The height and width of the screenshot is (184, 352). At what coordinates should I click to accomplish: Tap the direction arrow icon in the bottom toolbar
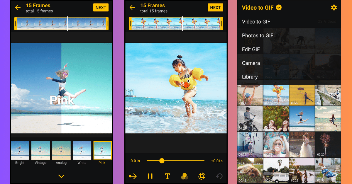coord(133,176)
